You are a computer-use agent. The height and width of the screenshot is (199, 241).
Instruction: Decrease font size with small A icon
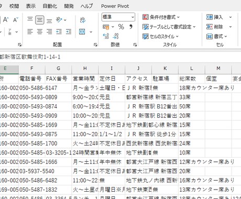coord(16,20)
